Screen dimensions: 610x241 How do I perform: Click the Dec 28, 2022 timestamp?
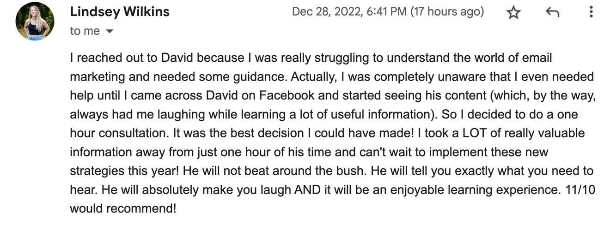pyautogui.click(x=349, y=12)
